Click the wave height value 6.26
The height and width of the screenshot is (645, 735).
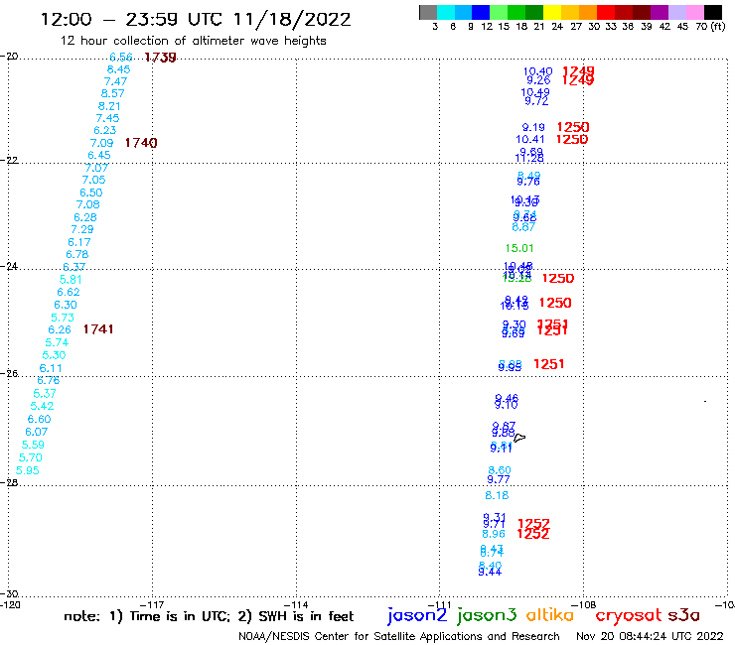60,329
